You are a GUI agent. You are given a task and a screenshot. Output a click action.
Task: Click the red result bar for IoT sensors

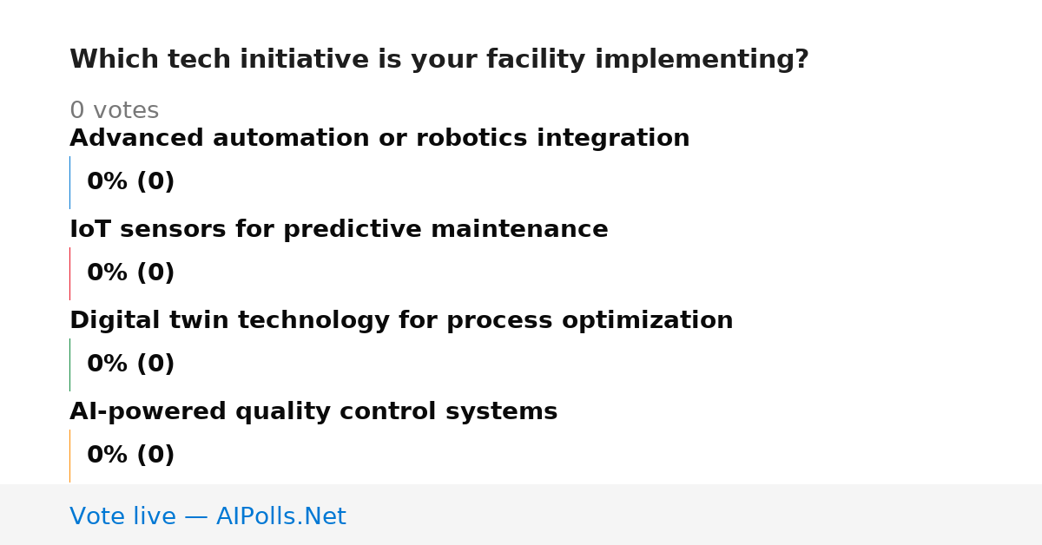(x=69, y=273)
